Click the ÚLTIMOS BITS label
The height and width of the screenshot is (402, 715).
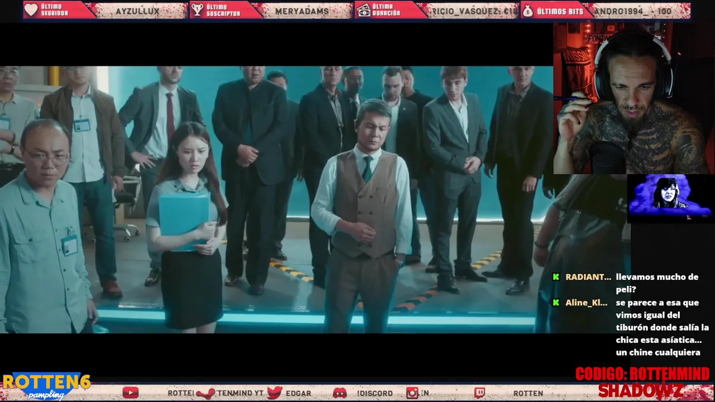click(560, 11)
